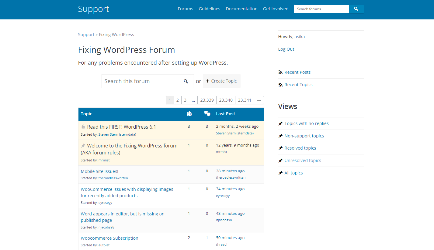The height and width of the screenshot is (250, 434).
Task: Open the Guidelines menu item
Action: click(x=210, y=9)
